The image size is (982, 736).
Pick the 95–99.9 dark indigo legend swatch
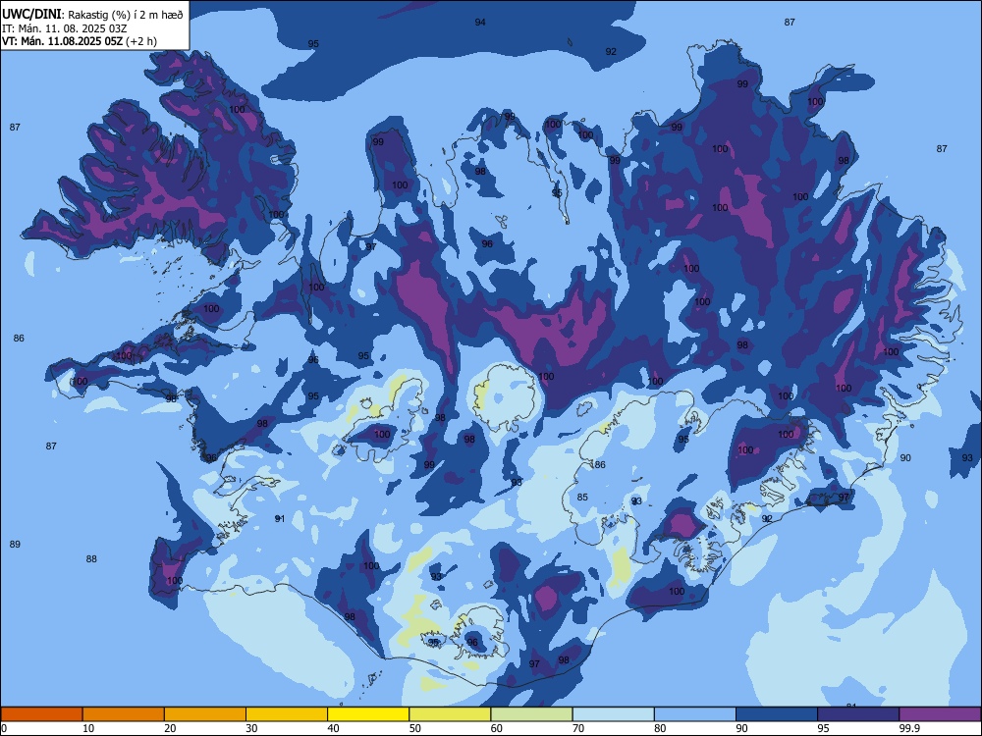click(x=858, y=714)
